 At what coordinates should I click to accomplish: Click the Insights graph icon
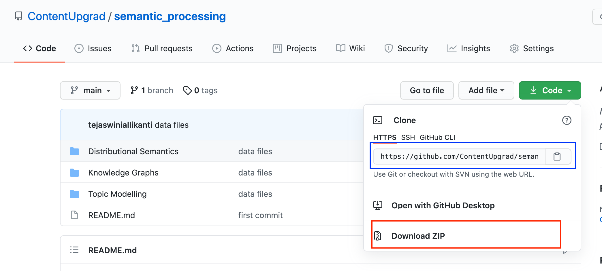452,48
